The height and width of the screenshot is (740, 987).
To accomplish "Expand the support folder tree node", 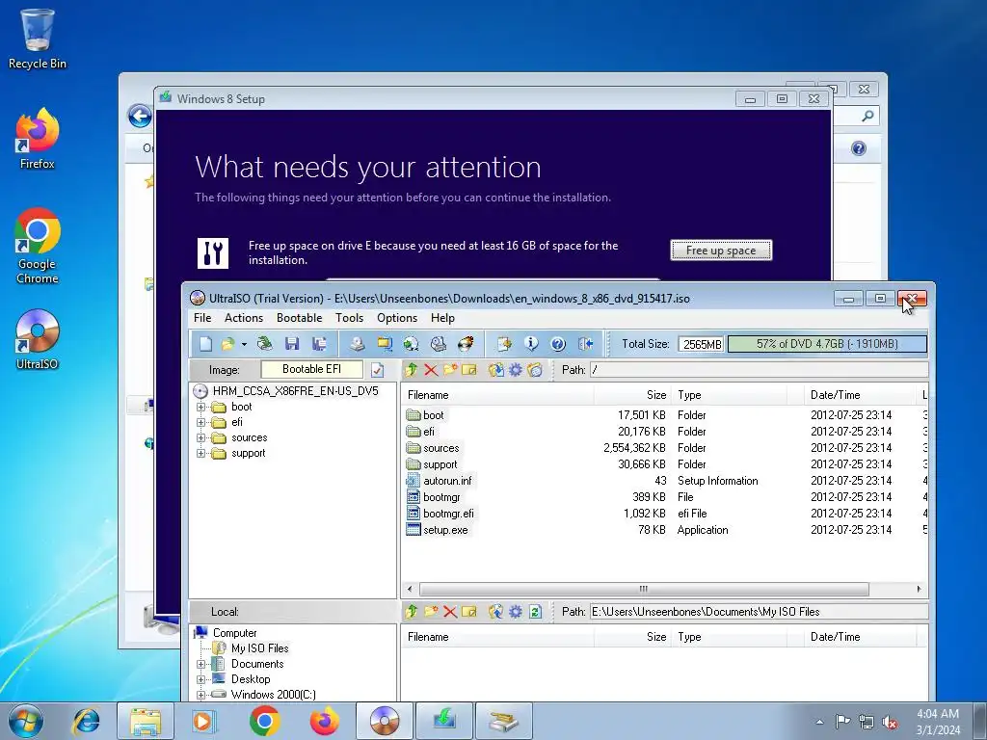I will [x=200, y=453].
